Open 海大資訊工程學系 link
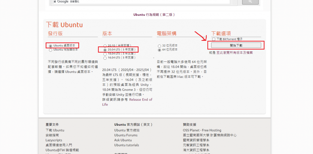This screenshot has height=154, width=313. point(196,150)
